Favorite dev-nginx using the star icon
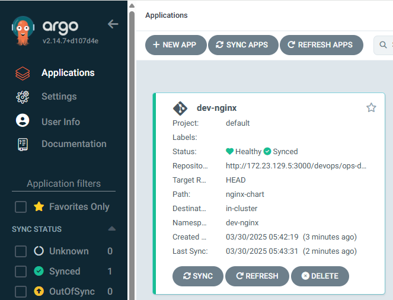 371,108
